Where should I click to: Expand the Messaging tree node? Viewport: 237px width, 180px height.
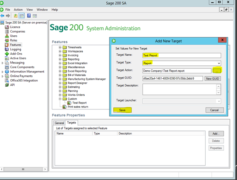point(2,63)
